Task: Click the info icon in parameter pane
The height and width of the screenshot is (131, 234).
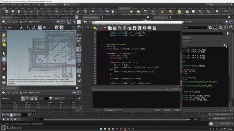Action: [x=226, y=28]
